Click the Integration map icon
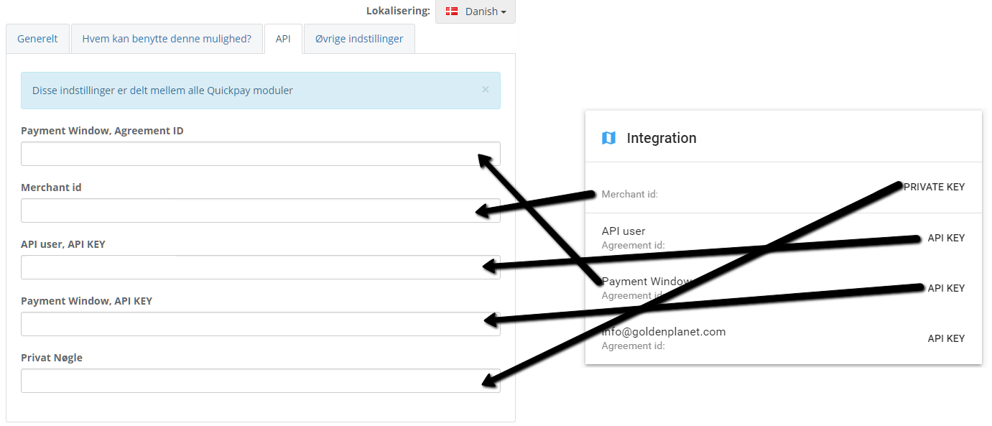Screen dimensions: 992x426 click(x=608, y=138)
